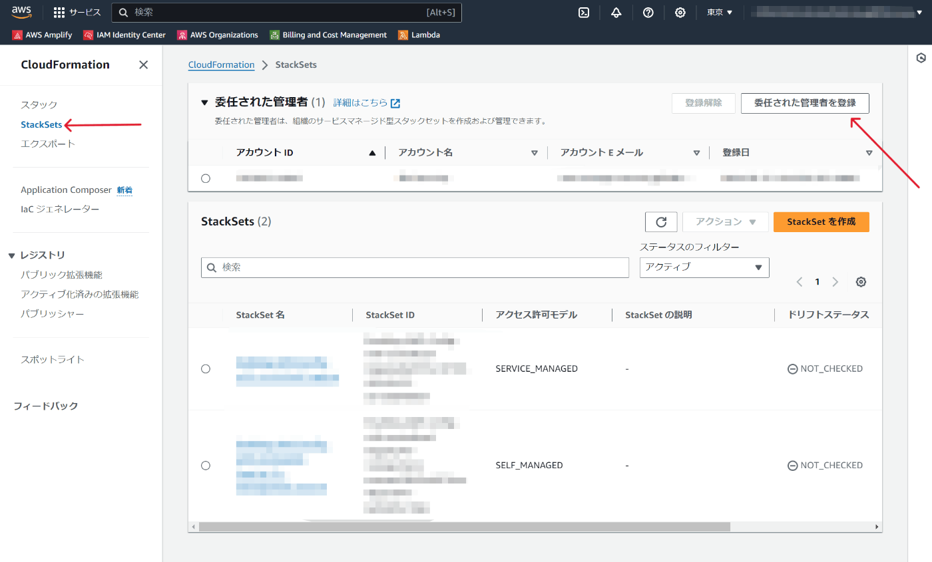Open Application Composer in the sidebar
Viewport: 932px width, 562px height.
(x=66, y=190)
